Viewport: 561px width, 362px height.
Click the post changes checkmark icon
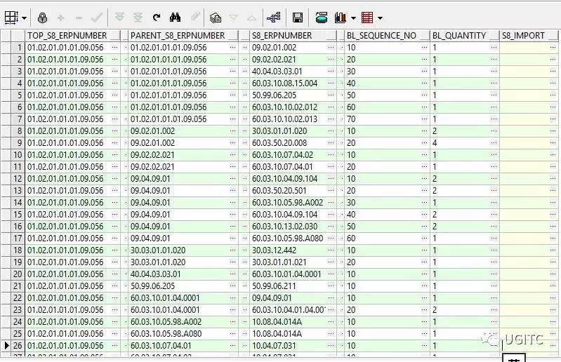[x=97, y=17]
